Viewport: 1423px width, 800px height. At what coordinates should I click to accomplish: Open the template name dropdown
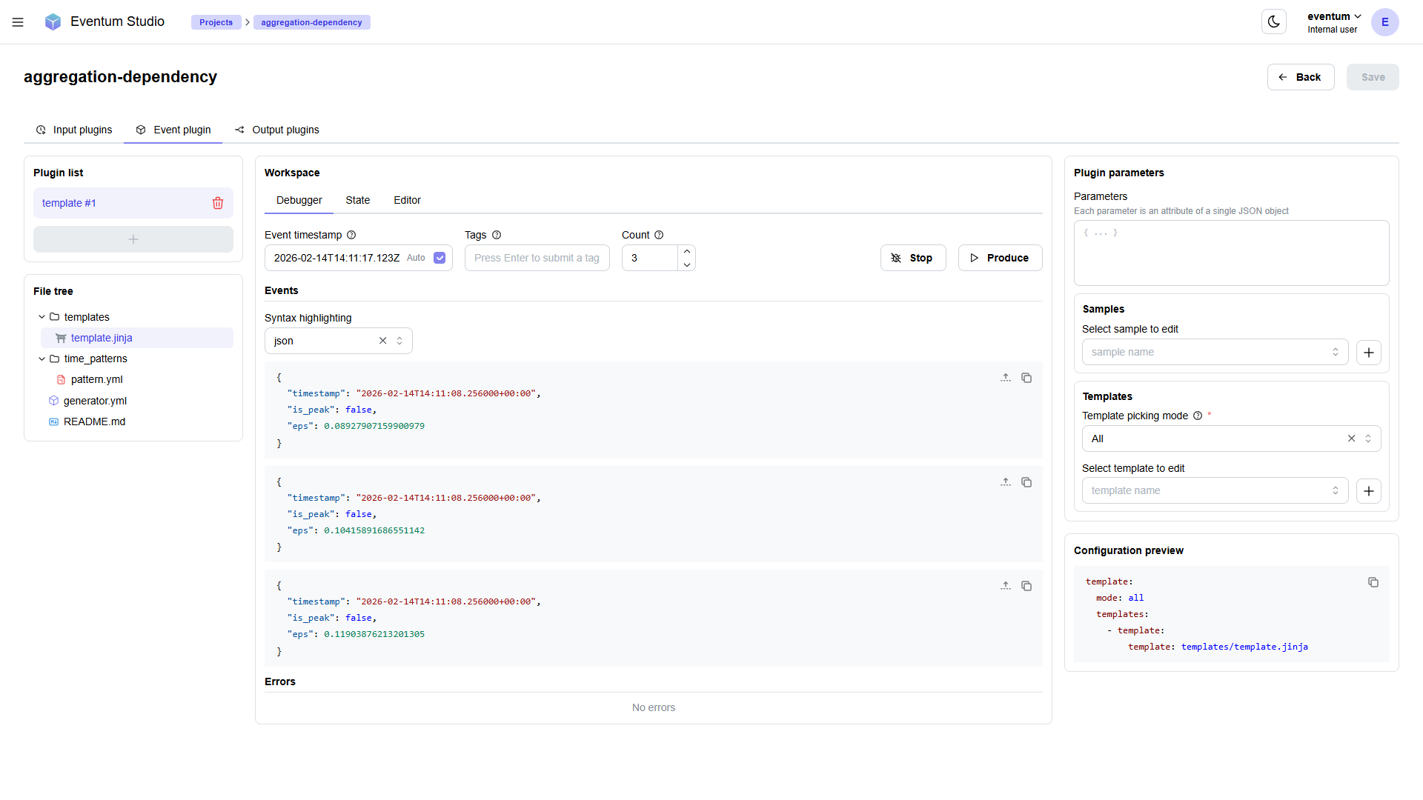1214,490
